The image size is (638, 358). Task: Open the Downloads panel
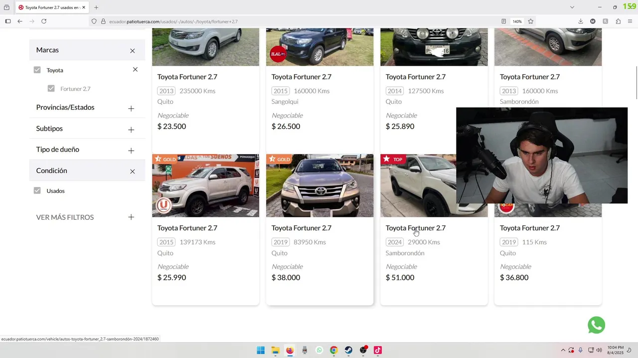[x=581, y=21]
